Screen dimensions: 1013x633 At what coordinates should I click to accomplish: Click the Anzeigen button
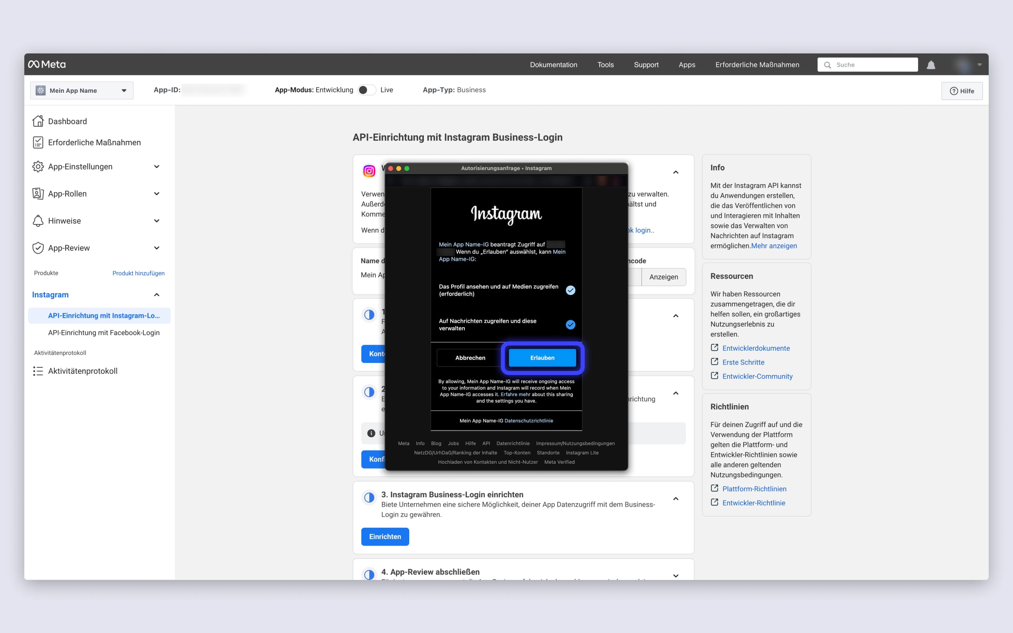click(663, 277)
